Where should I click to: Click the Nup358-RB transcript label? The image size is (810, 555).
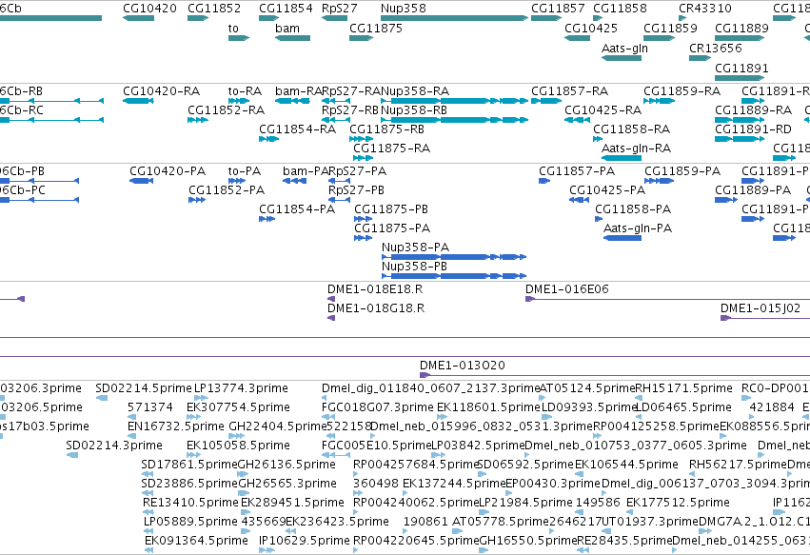(x=414, y=110)
